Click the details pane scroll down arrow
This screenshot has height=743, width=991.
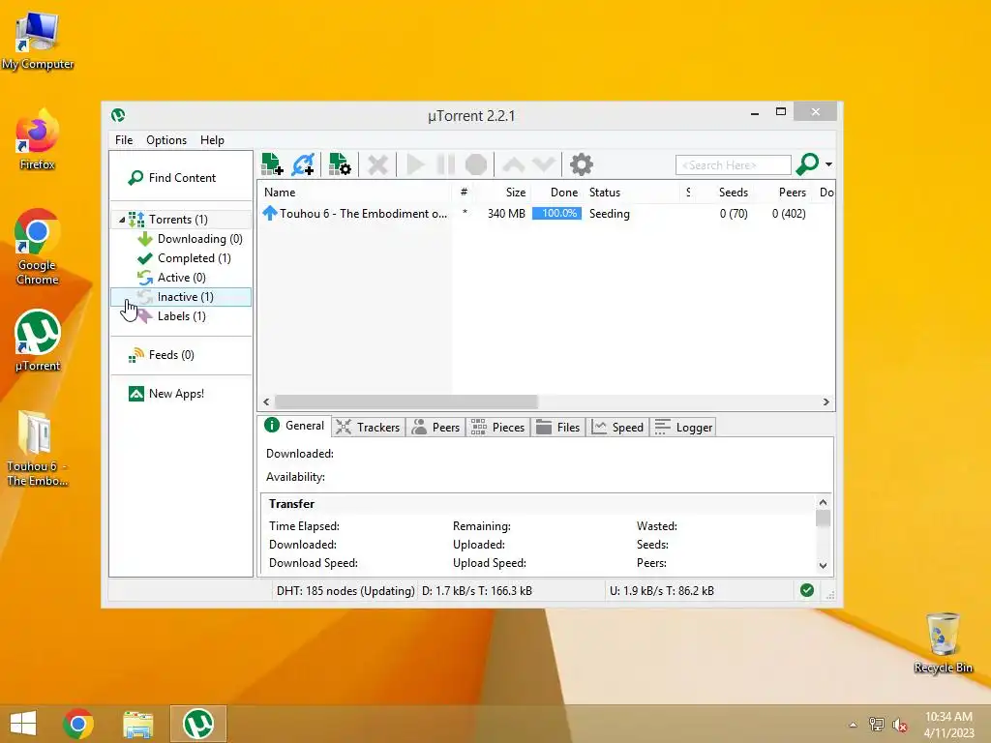[x=823, y=565]
